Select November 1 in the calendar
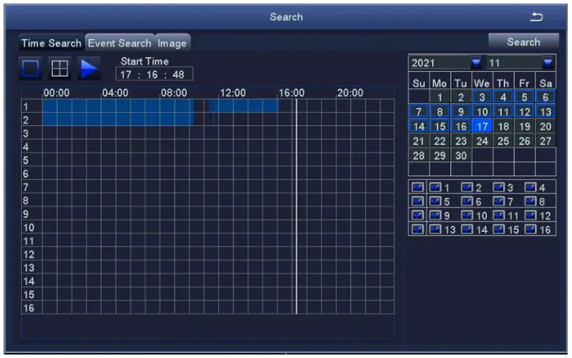This screenshot has height=358, width=572. point(440,97)
